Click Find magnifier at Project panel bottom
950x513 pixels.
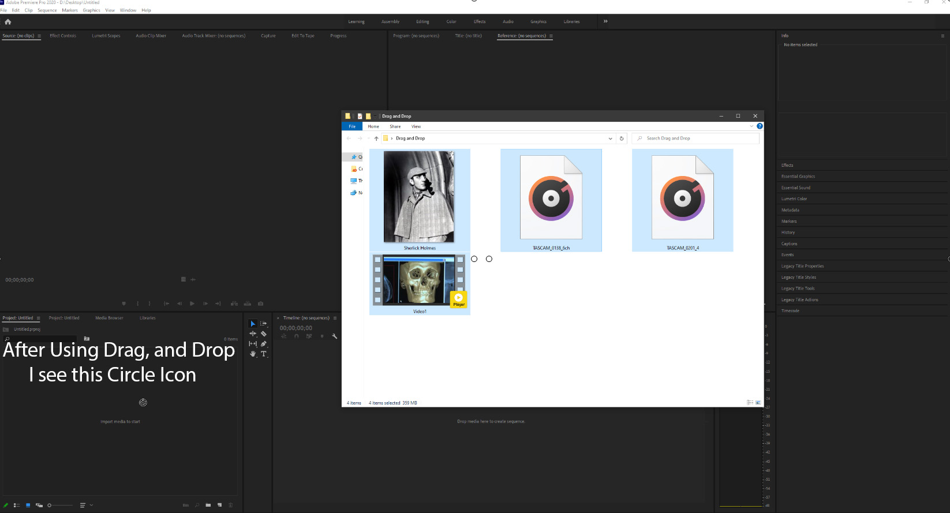point(197,505)
